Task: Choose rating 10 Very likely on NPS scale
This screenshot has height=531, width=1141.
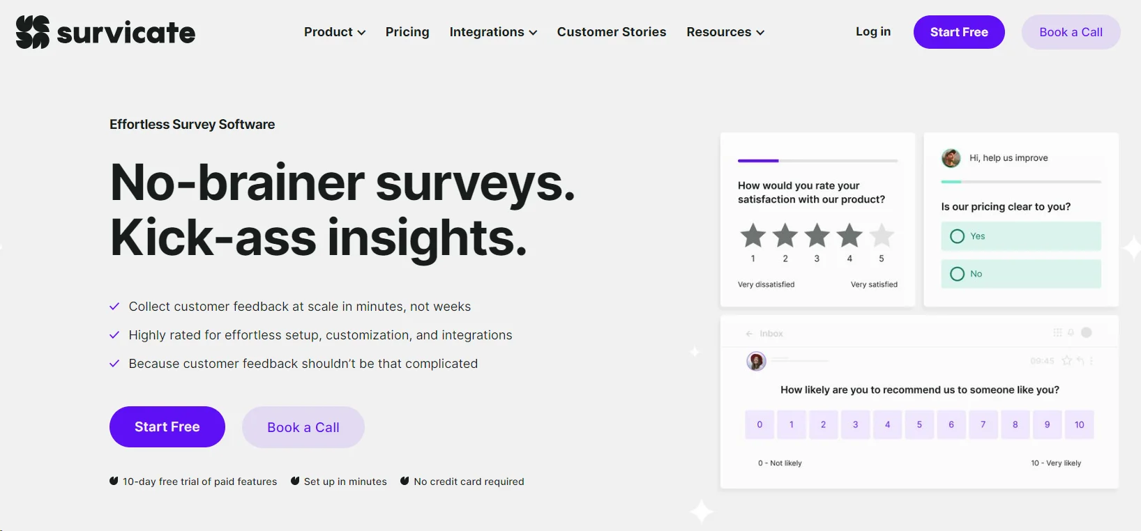Action: coord(1079,424)
